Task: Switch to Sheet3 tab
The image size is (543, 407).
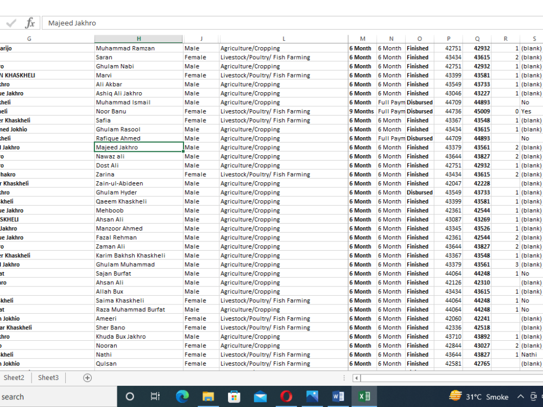Action: coord(48,378)
